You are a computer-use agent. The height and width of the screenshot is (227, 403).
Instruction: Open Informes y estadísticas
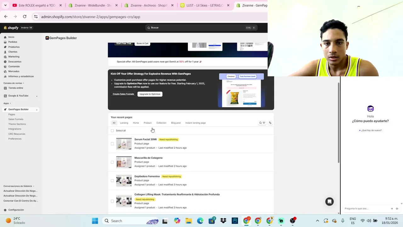[x=21, y=76]
